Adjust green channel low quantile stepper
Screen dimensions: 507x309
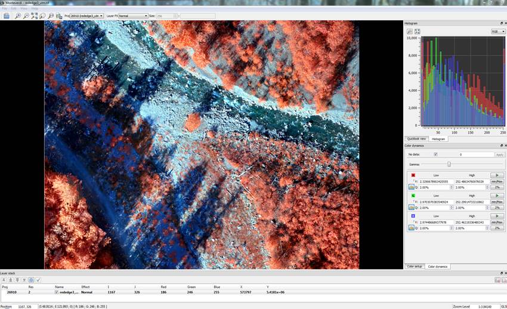point(452,208)
